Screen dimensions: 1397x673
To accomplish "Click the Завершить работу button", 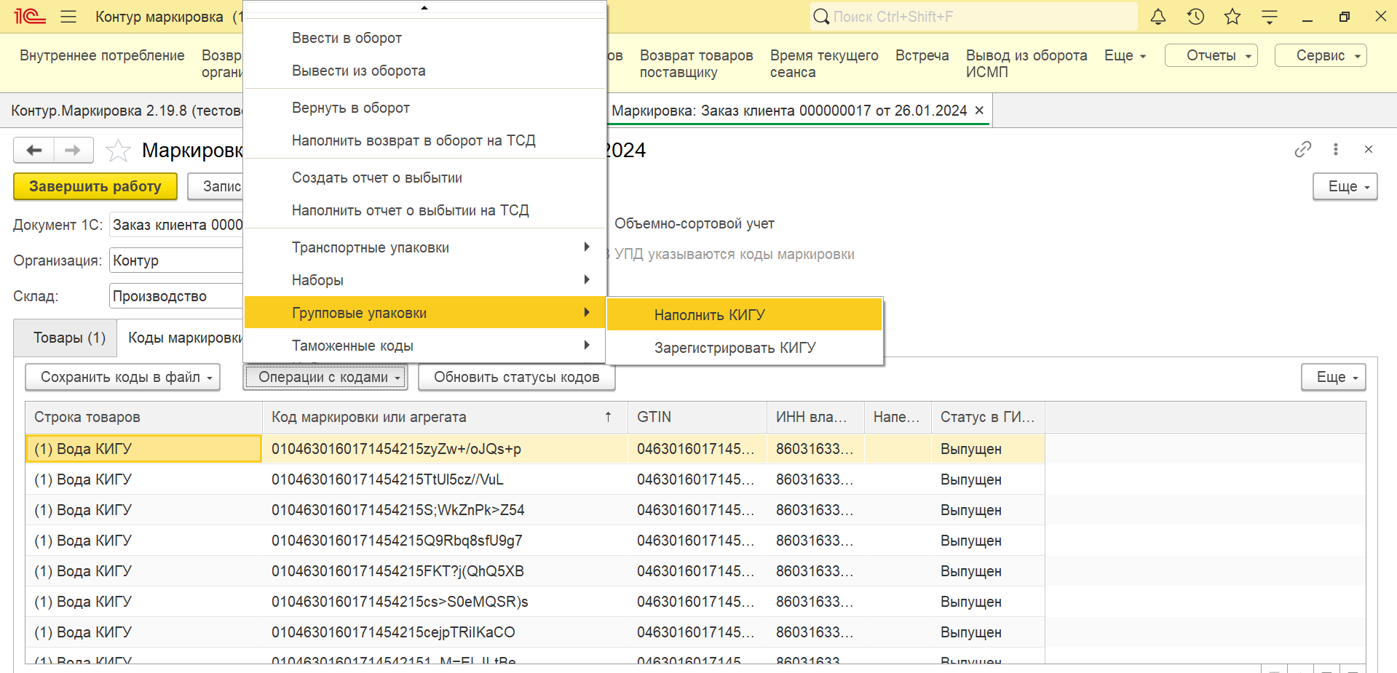I will tap(95, 186).
